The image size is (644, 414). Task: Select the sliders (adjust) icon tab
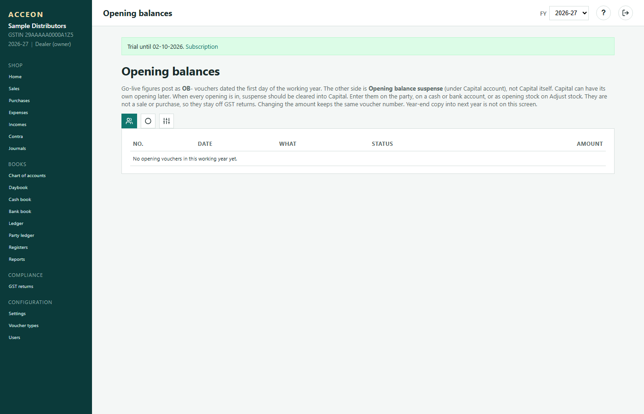click(167, 121)
